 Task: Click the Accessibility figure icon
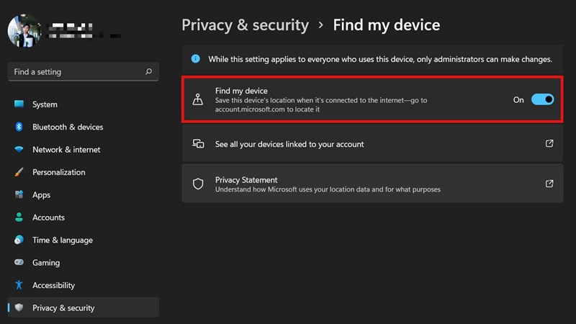click(19, 285)
